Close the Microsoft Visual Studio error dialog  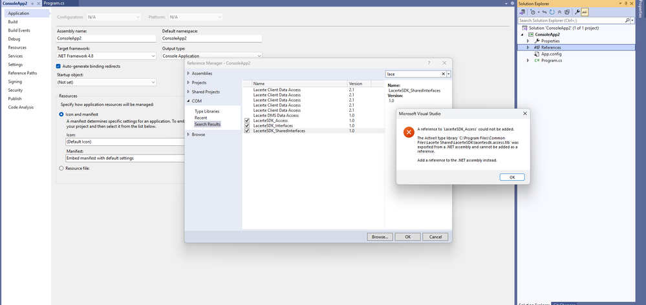(525, 113)
